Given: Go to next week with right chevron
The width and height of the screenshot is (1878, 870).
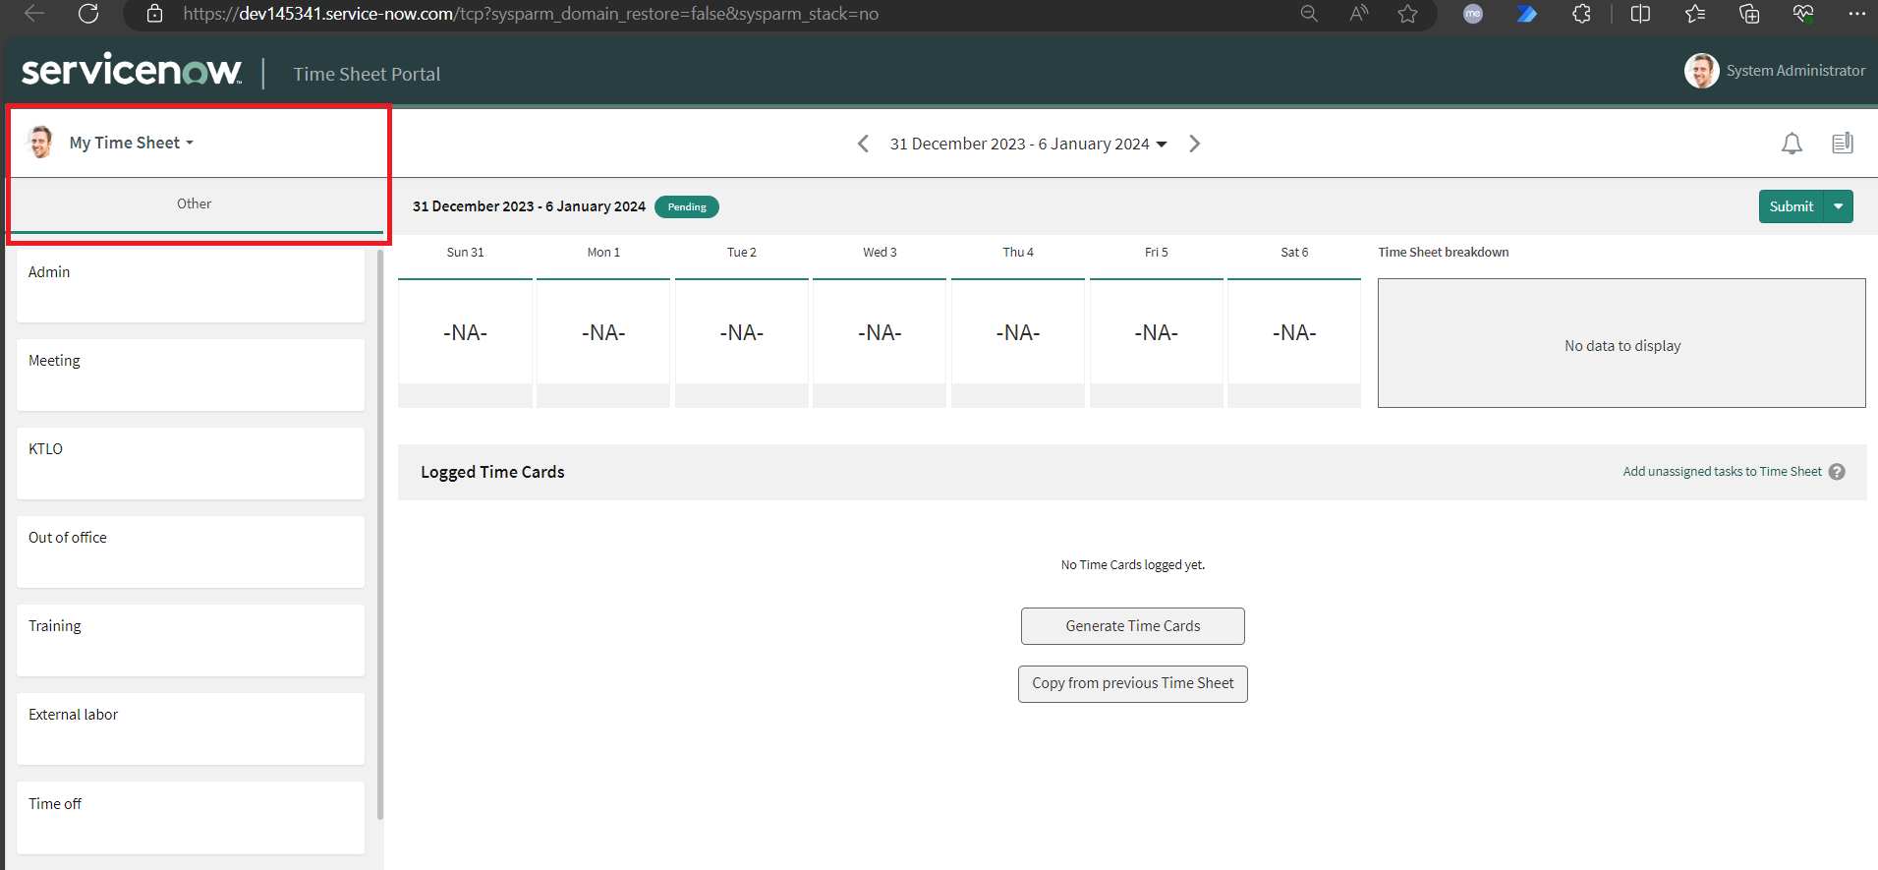Looking at the screenshot, I should 1194,144.
